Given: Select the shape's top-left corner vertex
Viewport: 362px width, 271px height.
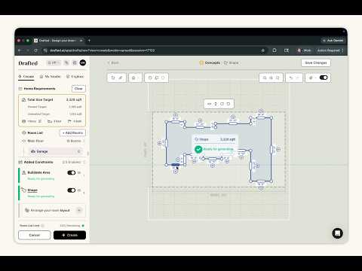Looking at the screenshot, I should tap(166, 122).
